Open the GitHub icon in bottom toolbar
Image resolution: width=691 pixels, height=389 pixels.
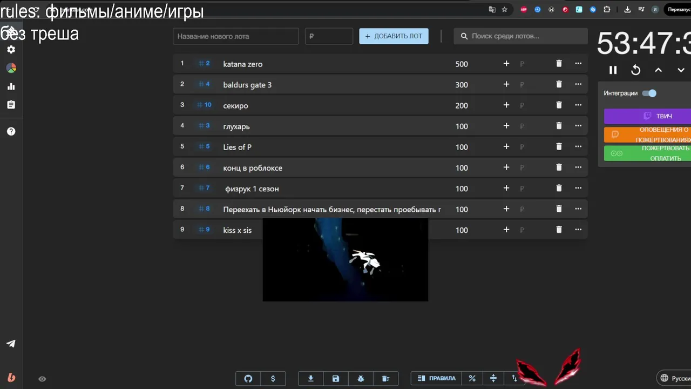pos(248,379)
